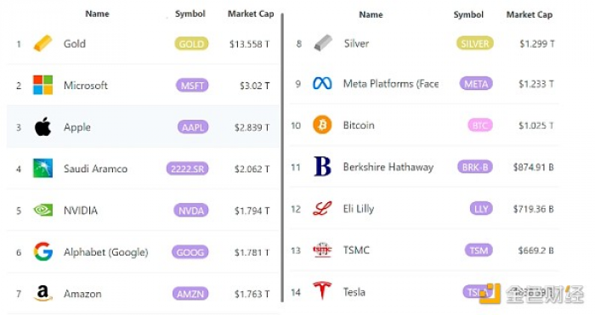The width and height of the screenshot is (595, 315).
Task: Click the Eli Lilly script logo
Action: pos(322,208)
